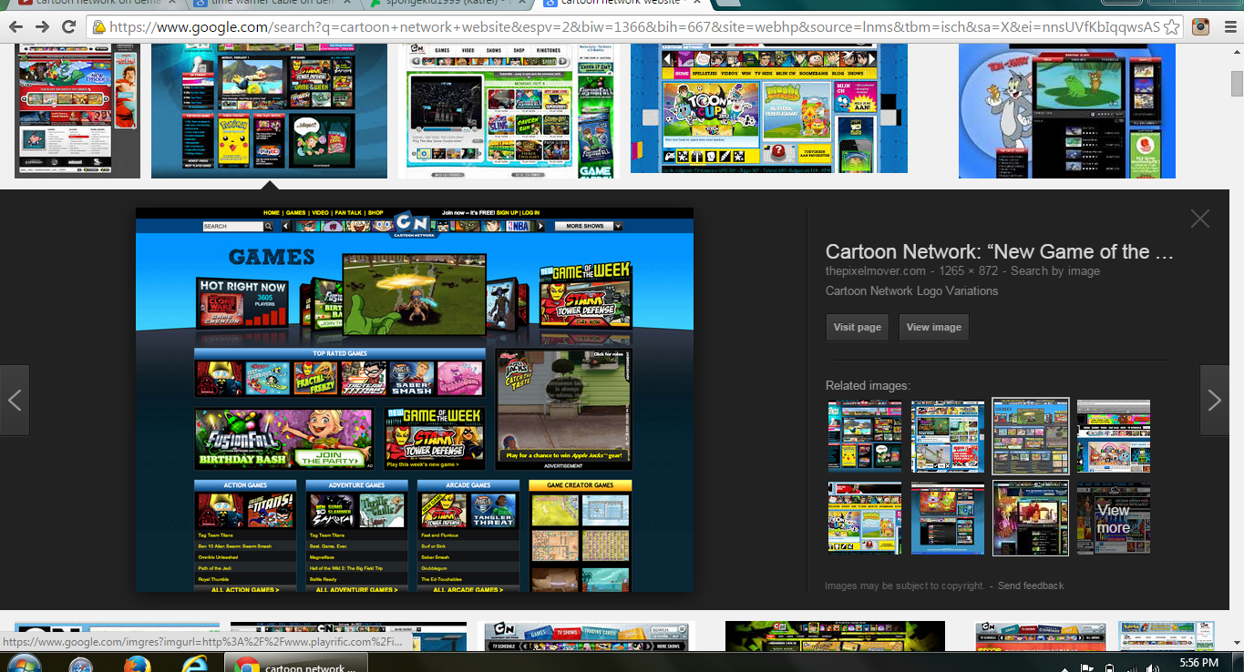Open the 'Cartoon Network: New Game of the' title link

[x=1000, y=252]
